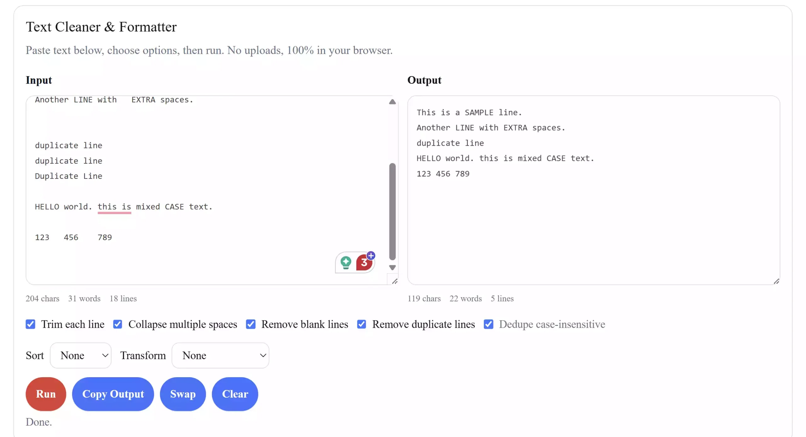
Task: Uncheck Trim each line
Action: pyautogui.click(x=31, y=324)
